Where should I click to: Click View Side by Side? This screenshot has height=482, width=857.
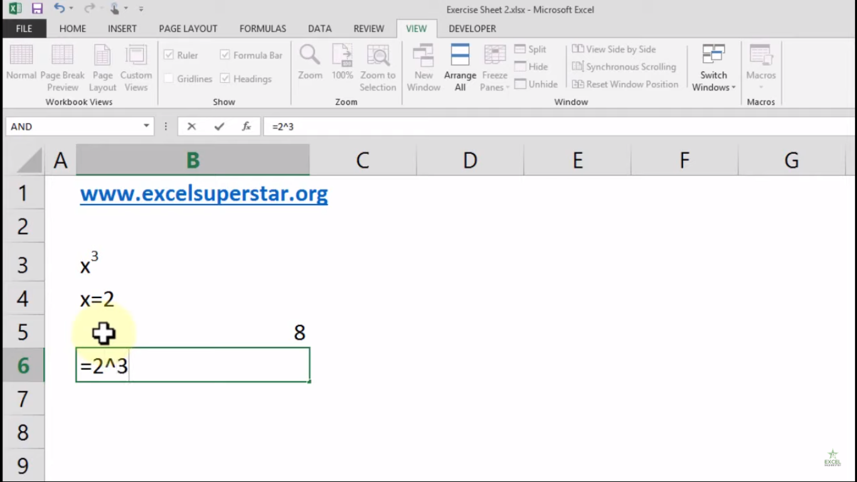tap(614, 49)
